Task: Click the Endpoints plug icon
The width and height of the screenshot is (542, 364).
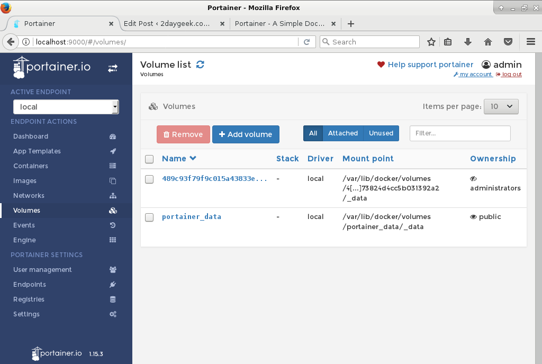Action: (x=113, y=285)
